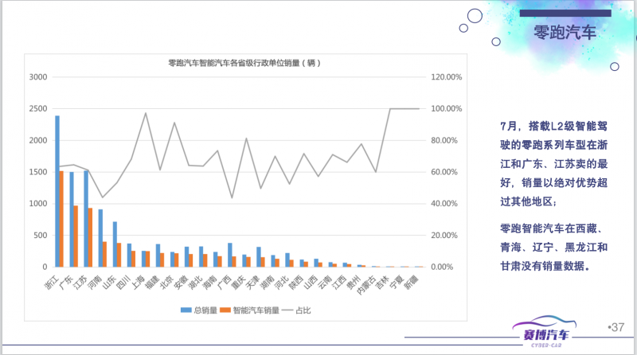Click the 河南 category label
The image size is (637, 355).
pos(95,282)
